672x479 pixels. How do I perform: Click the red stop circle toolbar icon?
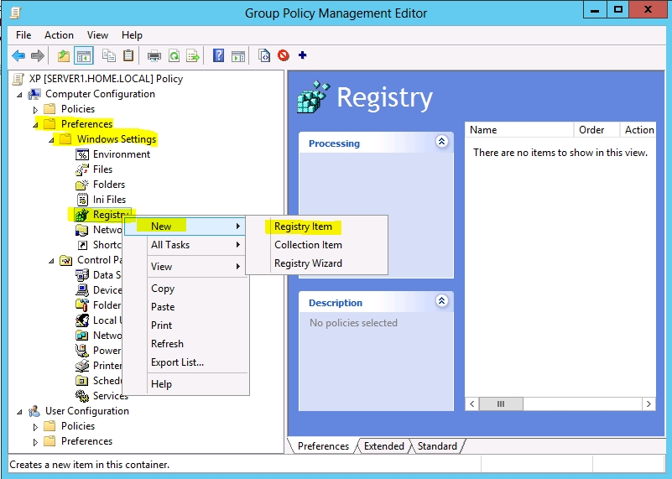pyautogui.click(x=284, y=55)
